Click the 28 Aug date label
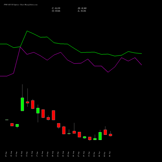162x162 pixels. click(x=84, y=154)
